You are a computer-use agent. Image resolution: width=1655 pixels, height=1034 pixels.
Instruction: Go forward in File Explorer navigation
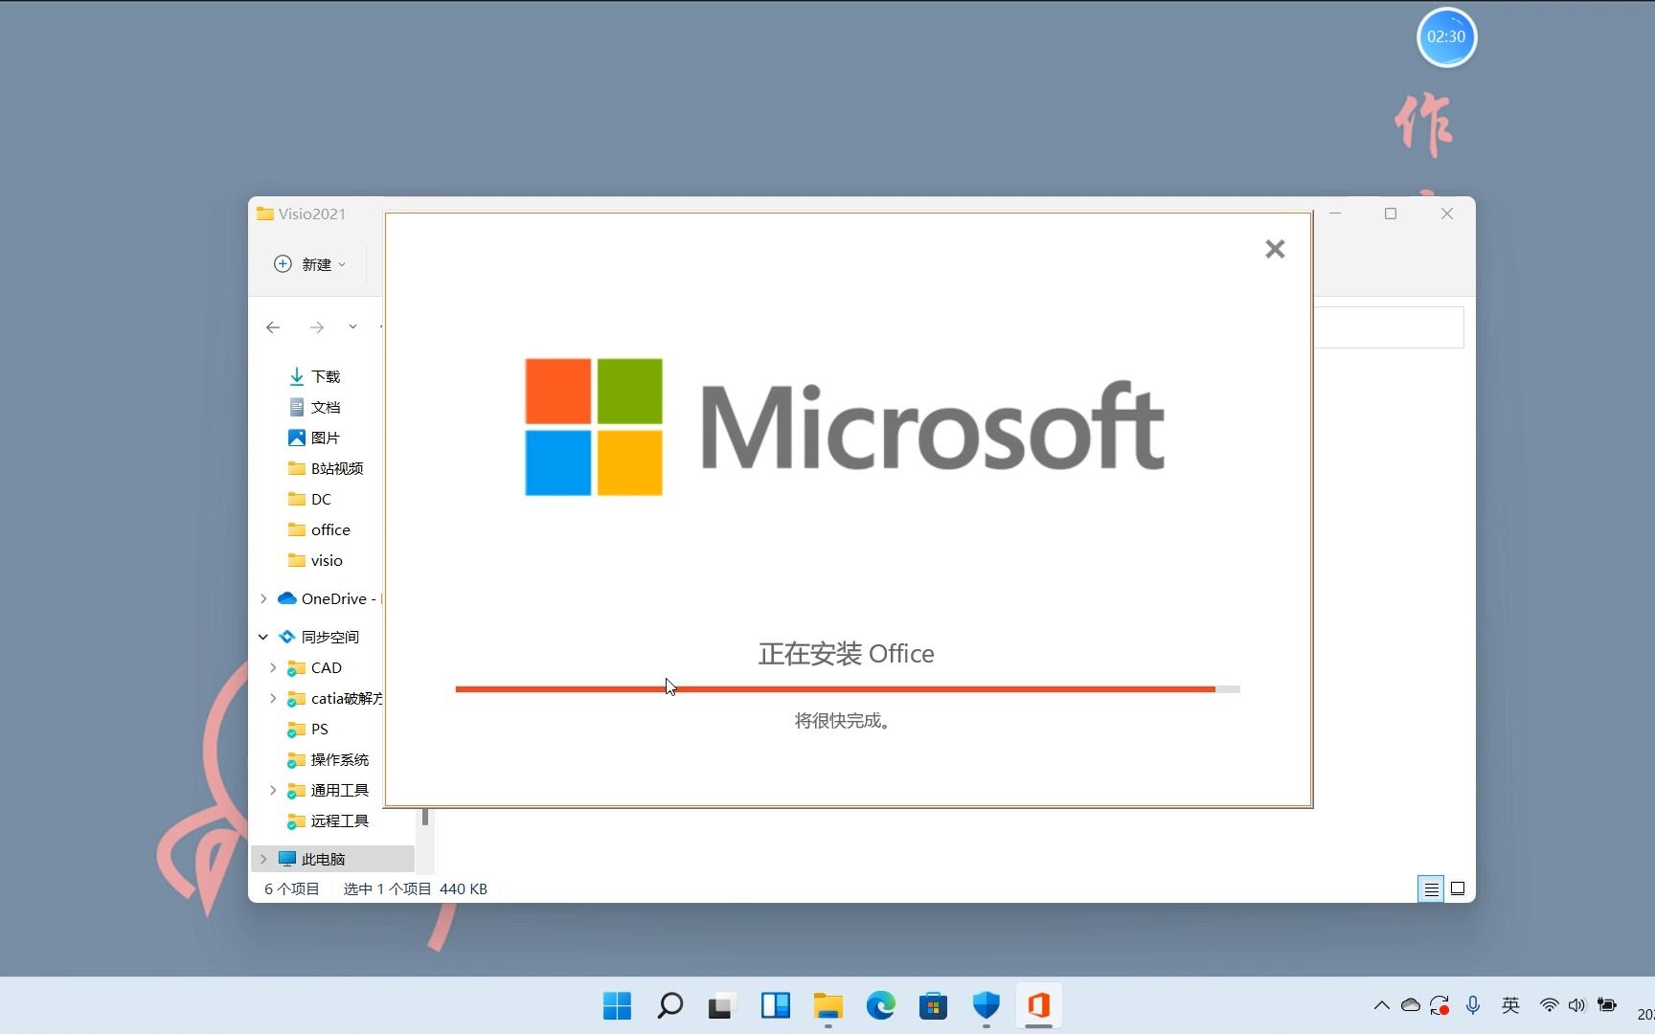coord(316,327)
